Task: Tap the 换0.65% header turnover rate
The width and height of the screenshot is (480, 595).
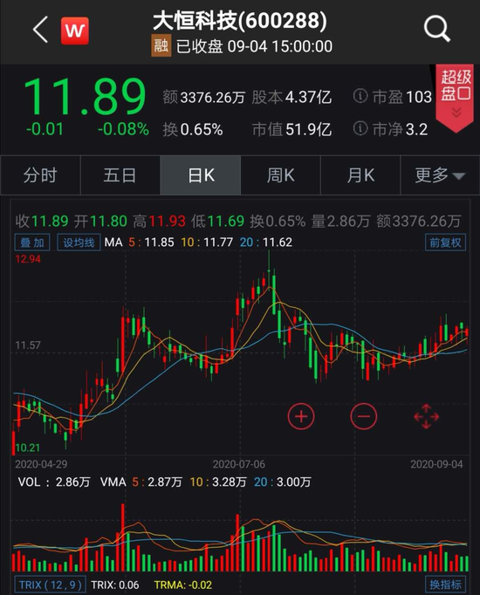Action: pos(193,130)
